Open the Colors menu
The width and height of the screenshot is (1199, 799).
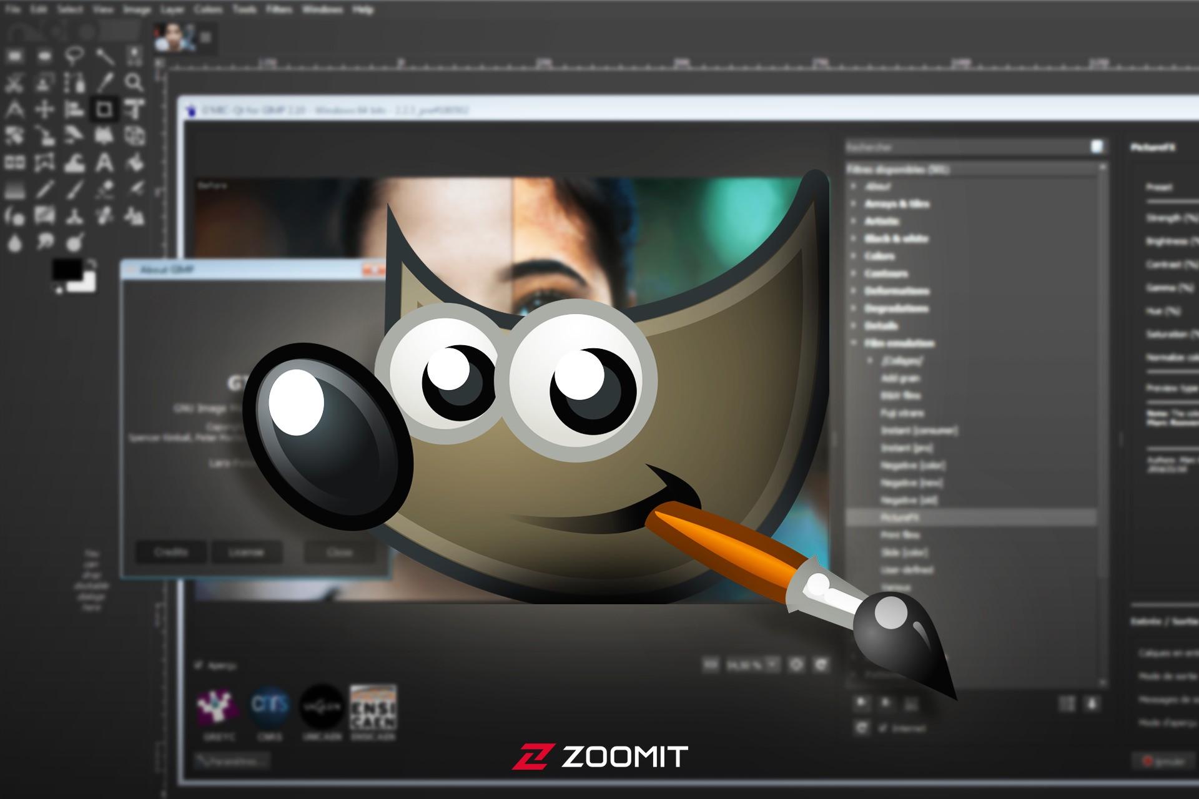[x=207, y=9]
